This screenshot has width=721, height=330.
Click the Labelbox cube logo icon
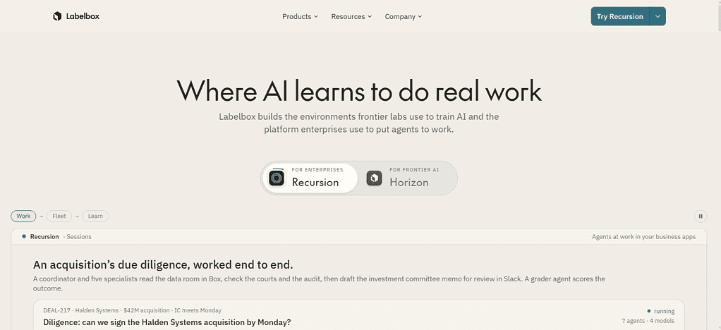[x=57, y=16]
